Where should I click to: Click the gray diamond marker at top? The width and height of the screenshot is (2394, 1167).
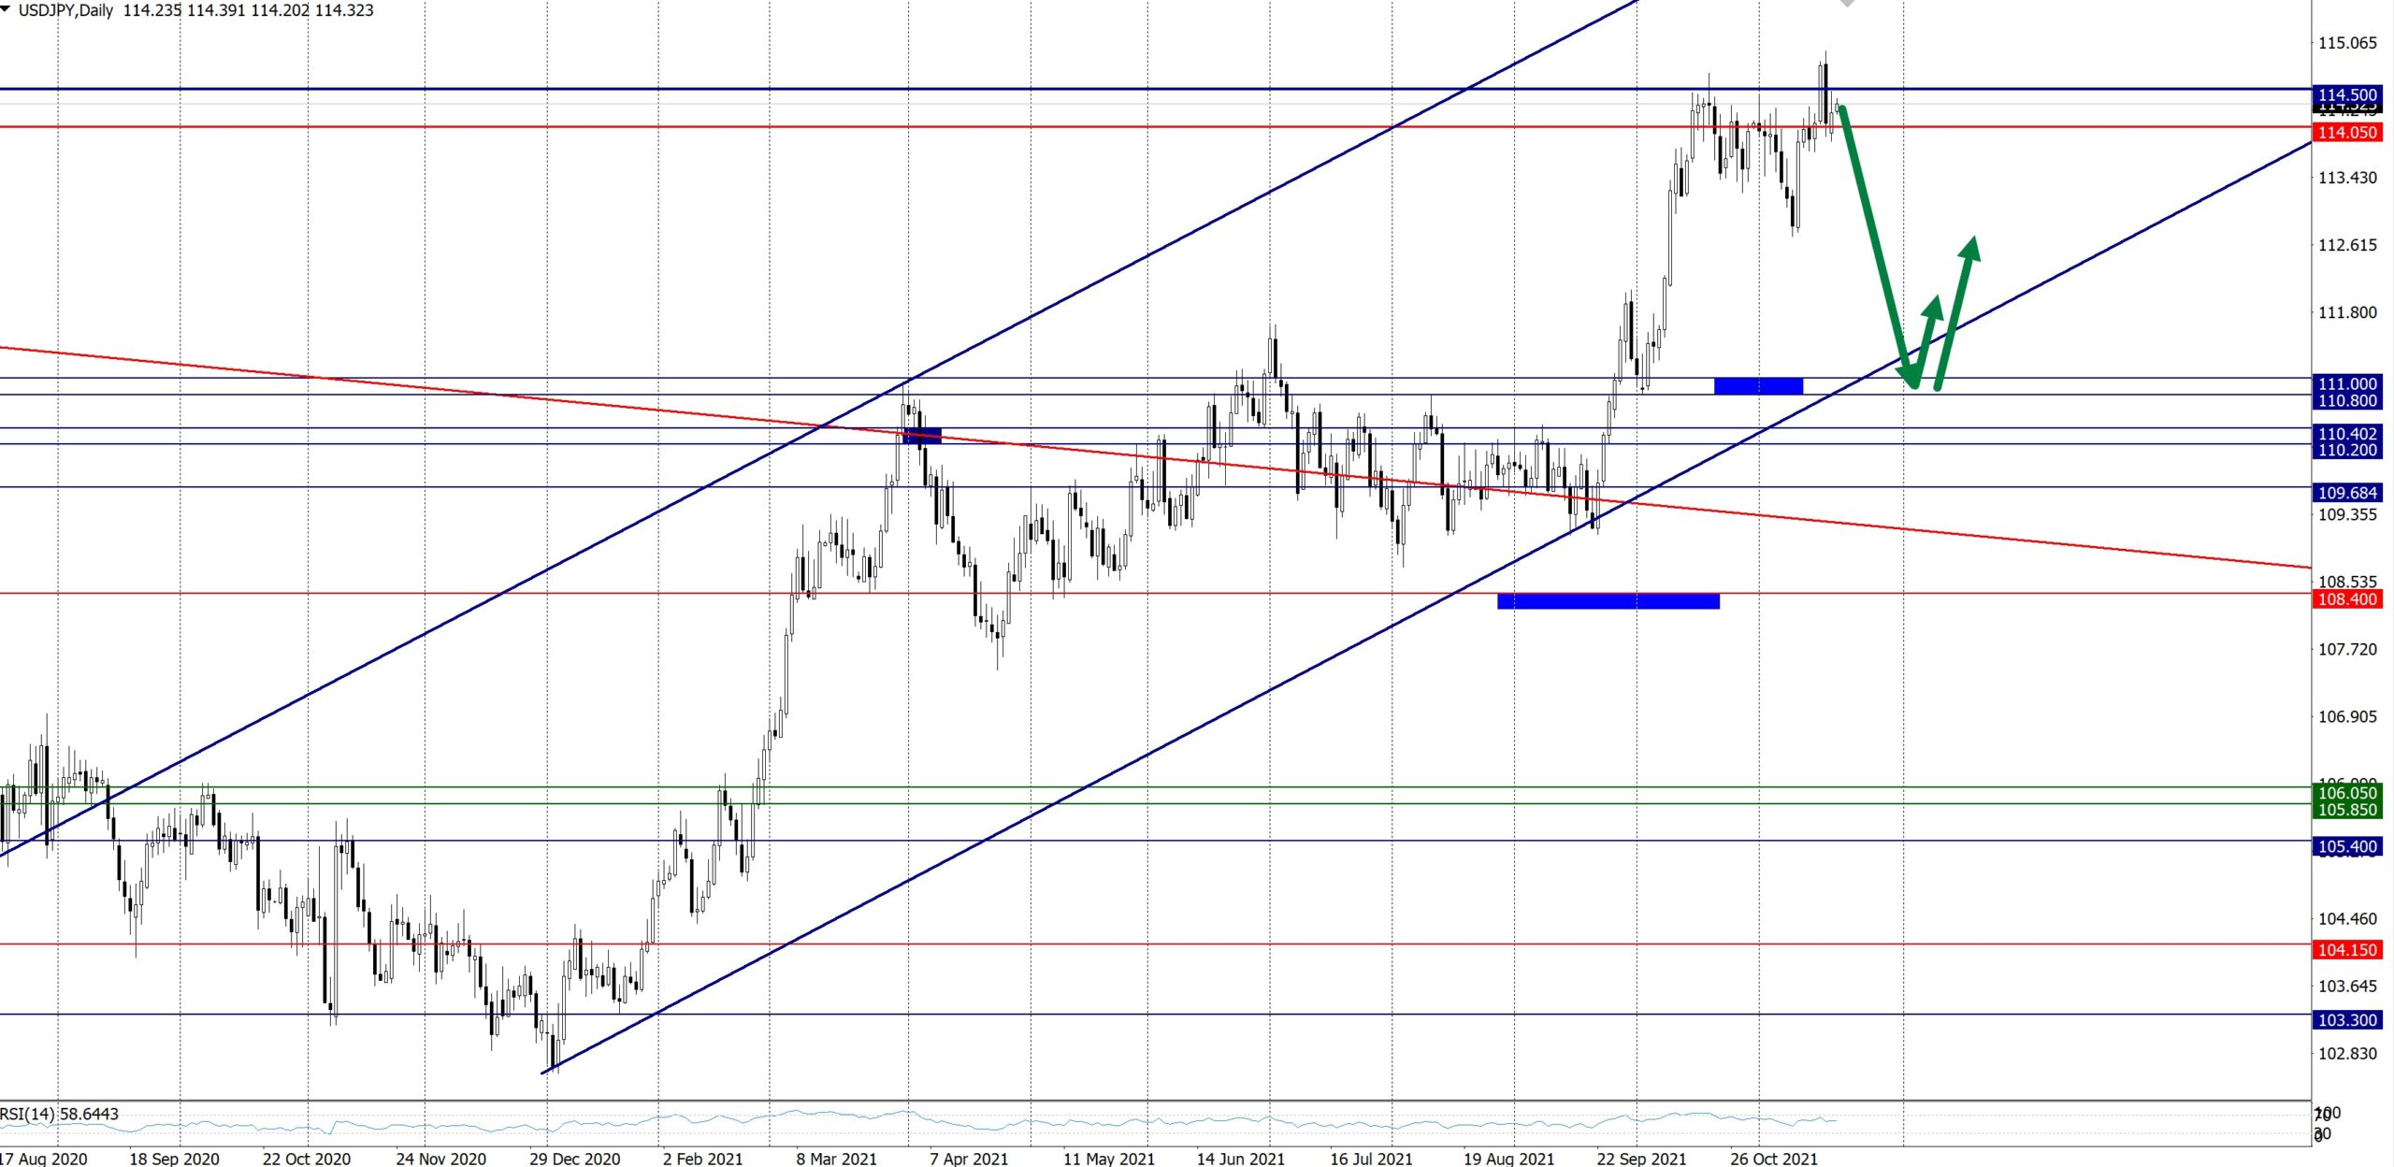1847,4
